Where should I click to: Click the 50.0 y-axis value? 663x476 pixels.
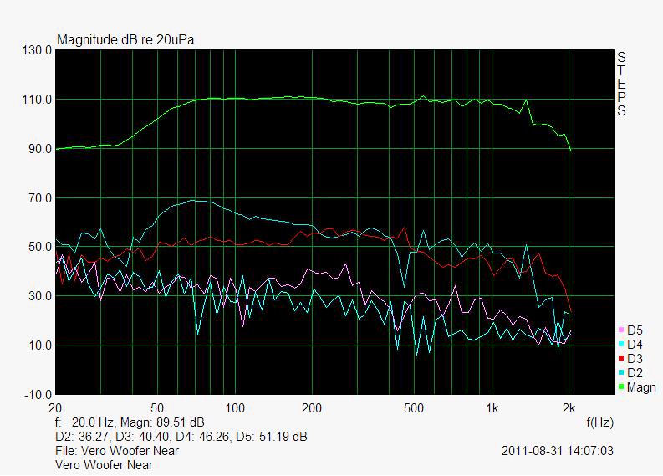coord(40,247)
